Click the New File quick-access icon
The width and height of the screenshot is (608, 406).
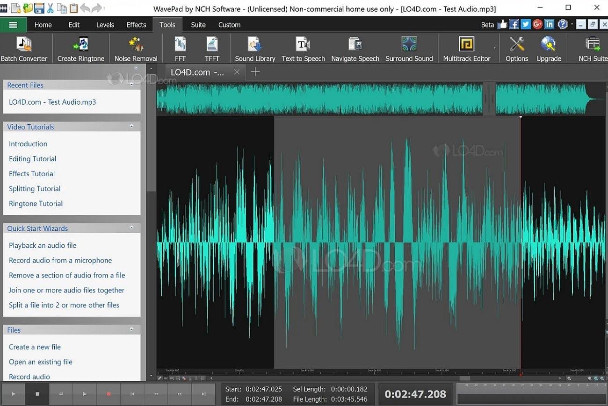pyautogui.click(x=15, y=8)
